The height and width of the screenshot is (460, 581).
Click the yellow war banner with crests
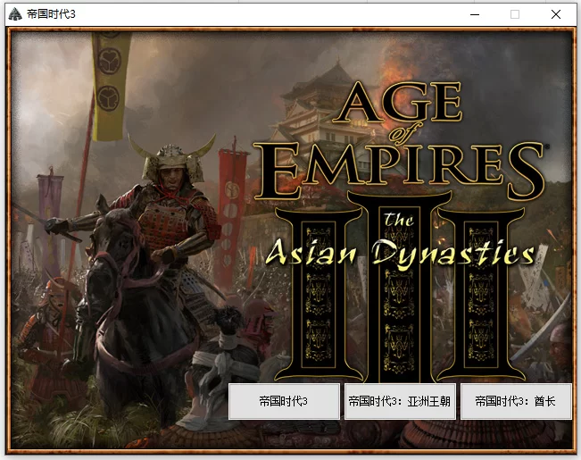[110, 85]
